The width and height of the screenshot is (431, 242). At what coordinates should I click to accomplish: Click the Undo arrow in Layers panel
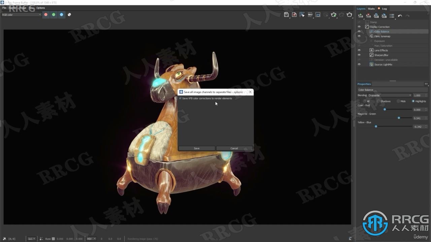pos(400,16)
